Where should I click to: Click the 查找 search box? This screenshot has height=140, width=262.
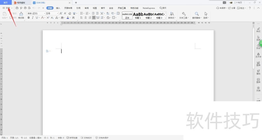(163, 8)
